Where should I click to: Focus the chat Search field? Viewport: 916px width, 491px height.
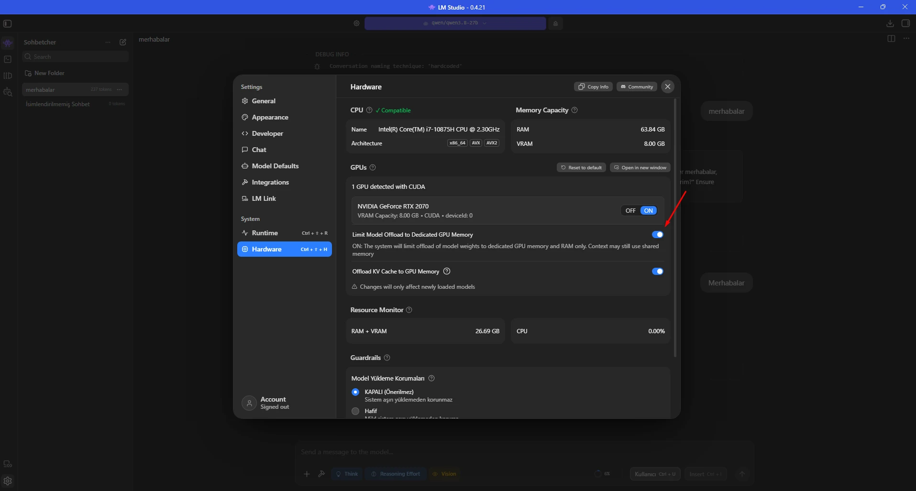point(75,56)
